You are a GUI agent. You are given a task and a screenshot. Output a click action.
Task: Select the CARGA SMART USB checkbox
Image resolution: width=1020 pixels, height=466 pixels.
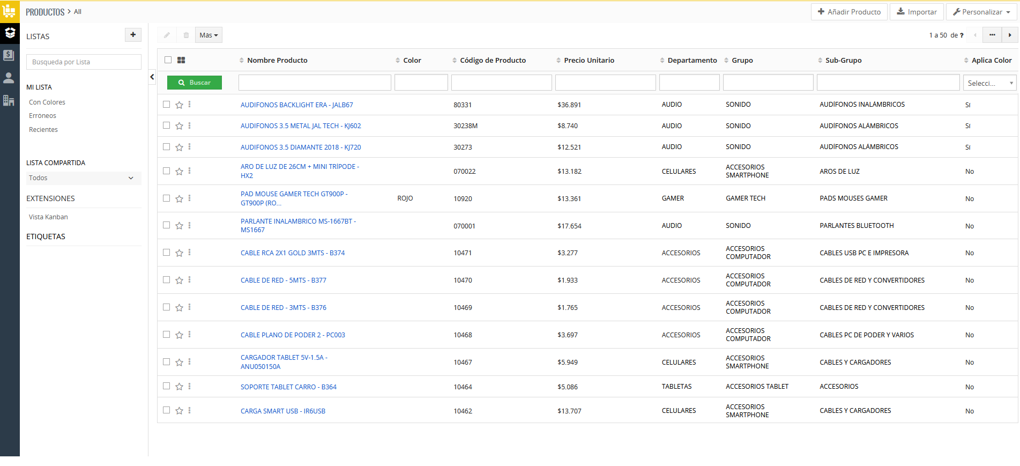[x=167, y=410]
